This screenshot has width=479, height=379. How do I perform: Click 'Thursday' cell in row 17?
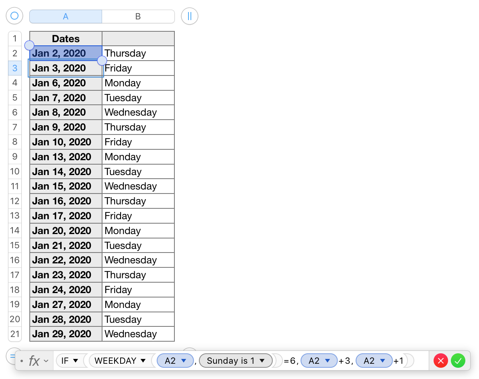[138, 275]
